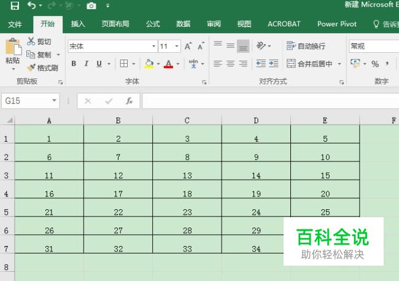Open the font color dropdown arrow

[x=178, y=64]
